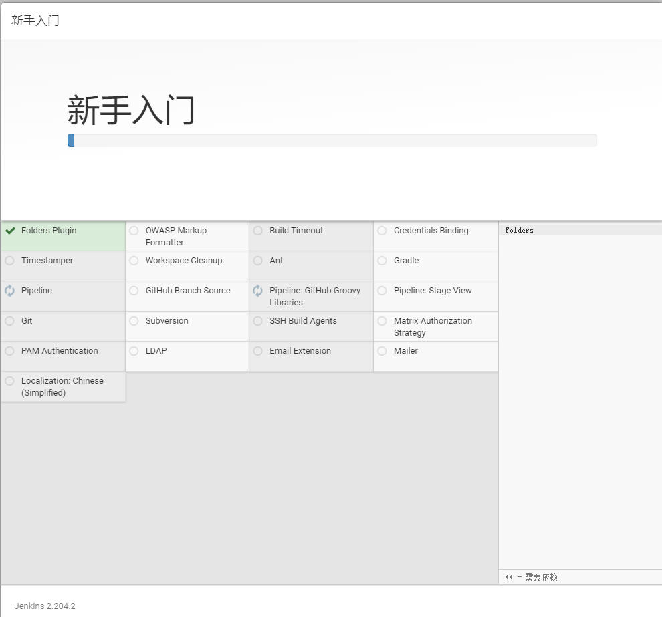The height and width of the screenshot is (617, 662).
Task: Select the SSH Build Agents label
Action: tap(303, 321)
